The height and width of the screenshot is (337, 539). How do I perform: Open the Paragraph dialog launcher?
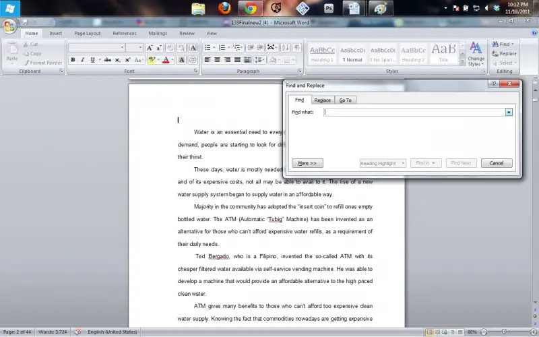(299, 71)
